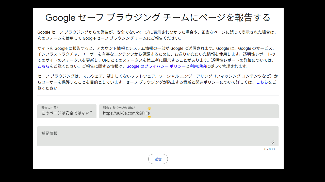This screenshot has height=182, width=325.
Task: Open the 利用規約 link
Action: click(198, 66)
